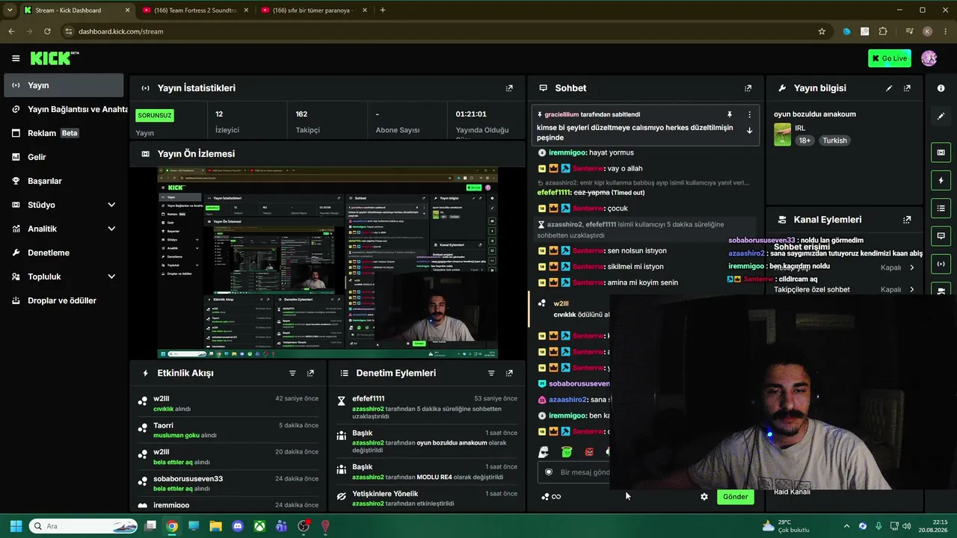Click the stream preview thumbnail
Image resolution: width=957 pixels, height=538 pixels.
click(x=327, y=263)
